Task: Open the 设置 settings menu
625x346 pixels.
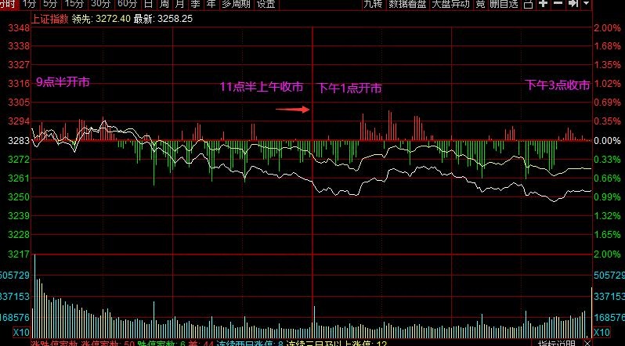Action: coord(266,4)
